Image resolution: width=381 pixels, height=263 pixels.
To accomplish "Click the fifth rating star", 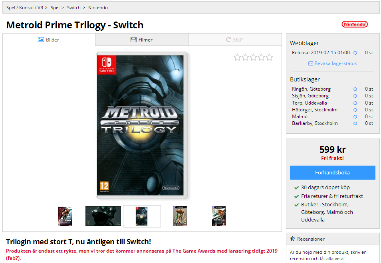I will coord(269,57).
